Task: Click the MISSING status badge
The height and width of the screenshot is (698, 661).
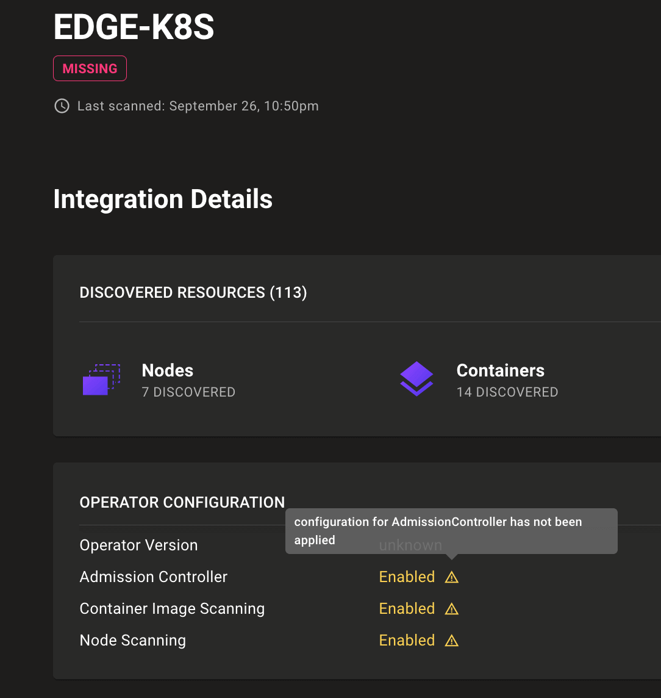Action: (90, 68)
